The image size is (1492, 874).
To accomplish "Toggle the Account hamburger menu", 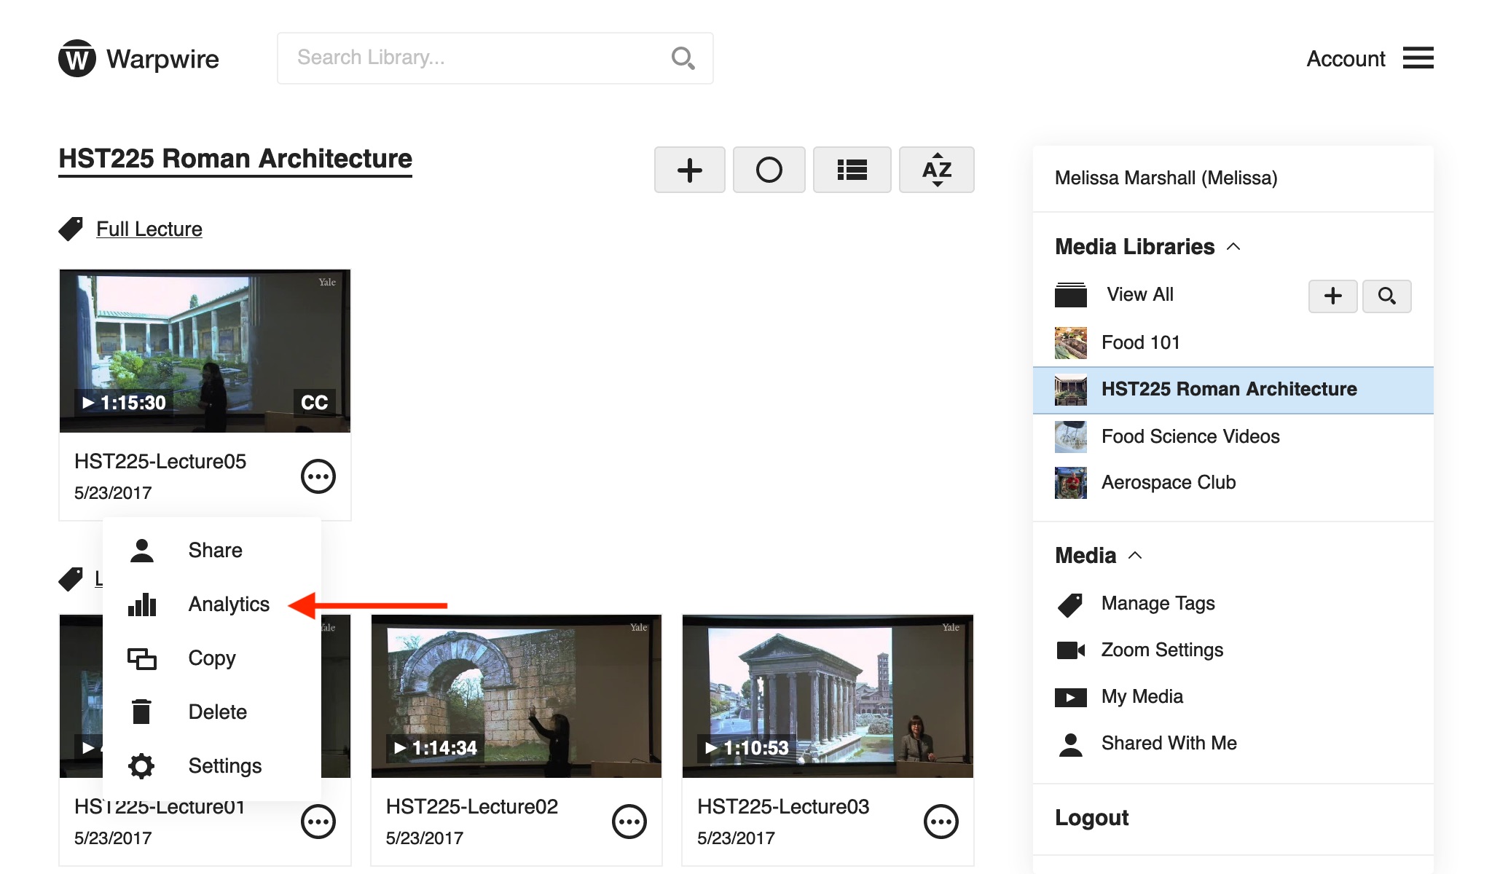I will (1418, 58).
